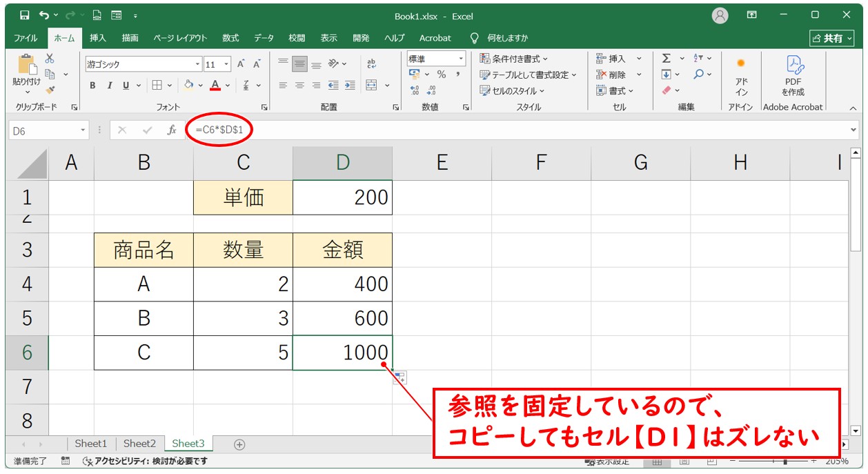This screenshot has height=474, width=868.
Task: Toggle underline formatting
Action: coord(126,86)
